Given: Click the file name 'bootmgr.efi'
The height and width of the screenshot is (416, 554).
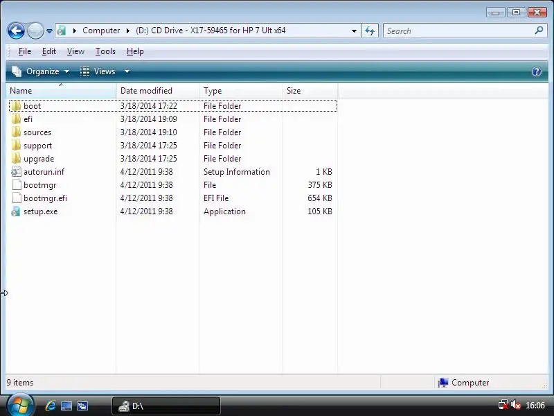Looking at the screenshot, I should click(x=45, y=198).
